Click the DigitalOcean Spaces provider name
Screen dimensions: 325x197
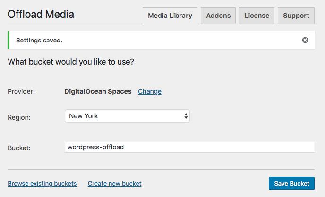(98, 91)
